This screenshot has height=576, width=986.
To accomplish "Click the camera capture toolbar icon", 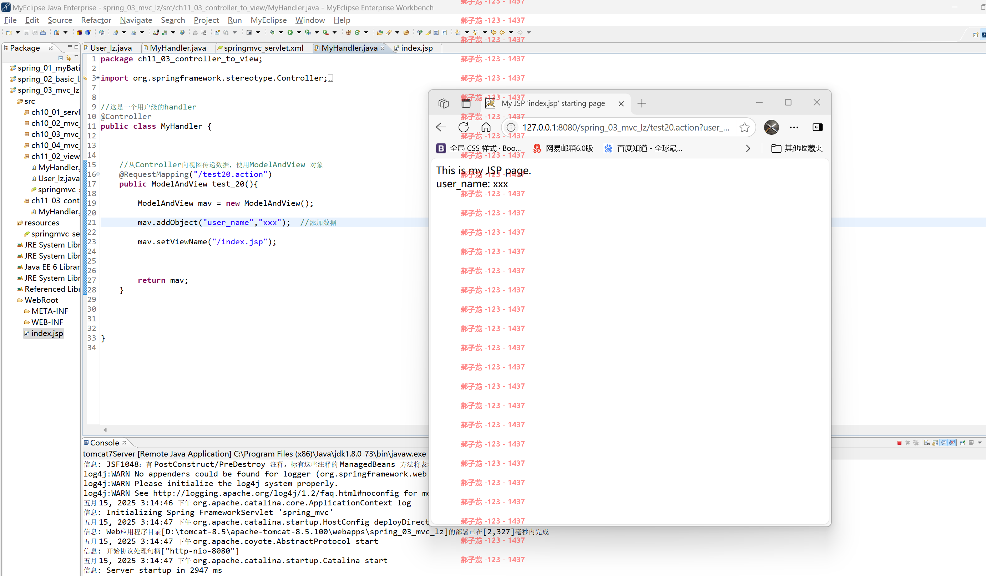I will [249, 32].
